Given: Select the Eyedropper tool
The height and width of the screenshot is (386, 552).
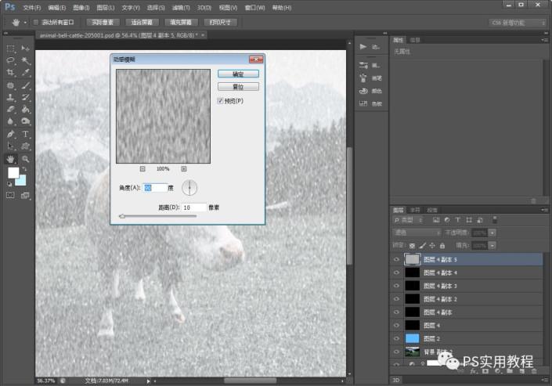Looking at the screenshot, I should tap(25, 73).
